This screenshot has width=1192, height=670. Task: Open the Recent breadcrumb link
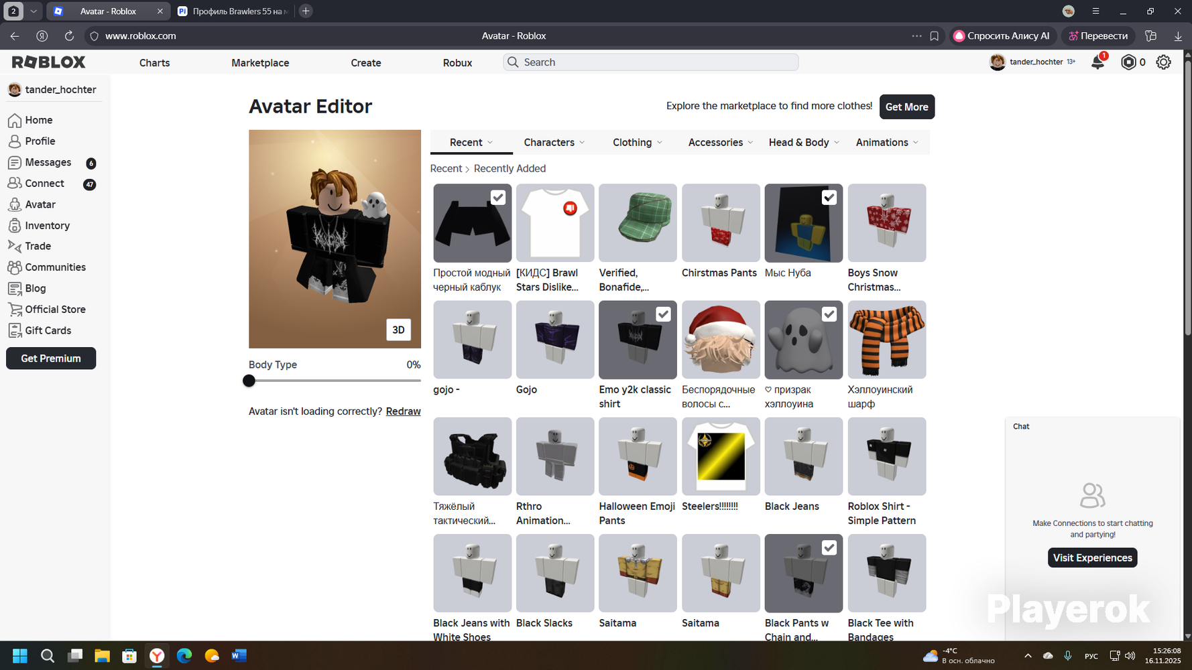[446, 169]
